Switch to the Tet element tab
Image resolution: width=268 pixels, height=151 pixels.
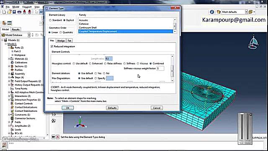coord(69,41)
